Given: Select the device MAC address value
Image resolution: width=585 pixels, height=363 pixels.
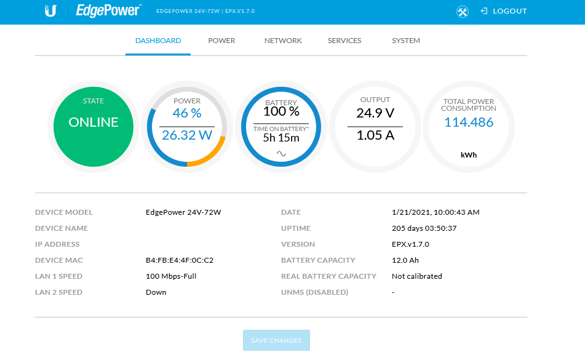Looking at the screenshot, I should 180,260.
